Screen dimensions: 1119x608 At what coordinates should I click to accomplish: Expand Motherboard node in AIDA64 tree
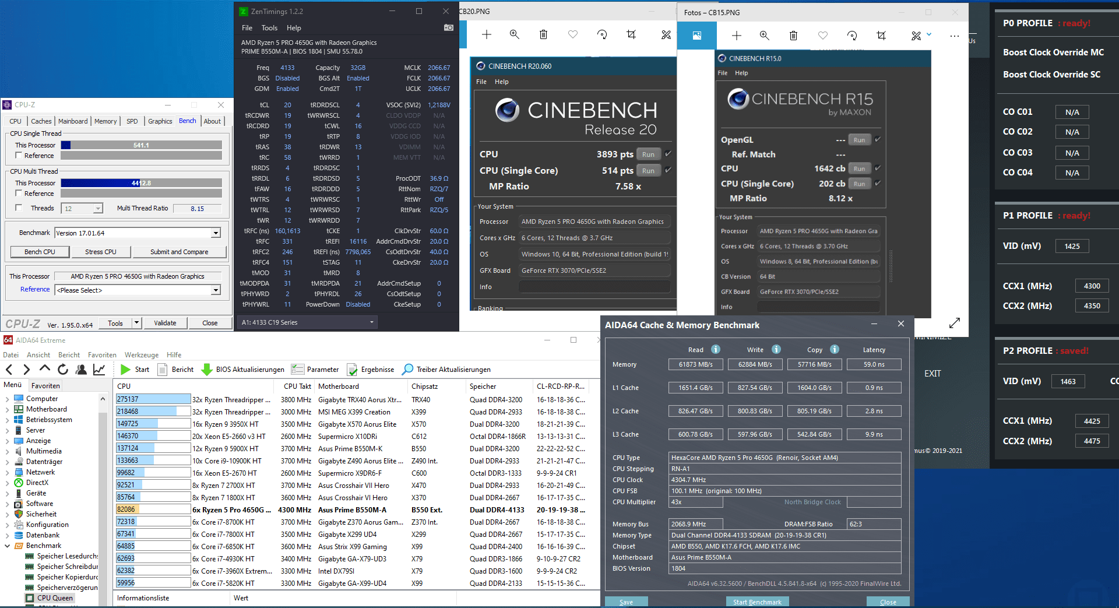[7, 409]
